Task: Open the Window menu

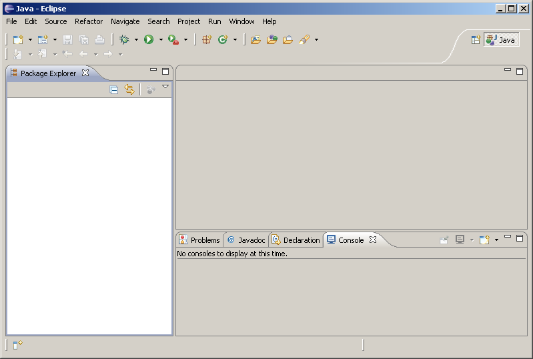Action: [x=241, y=21]
